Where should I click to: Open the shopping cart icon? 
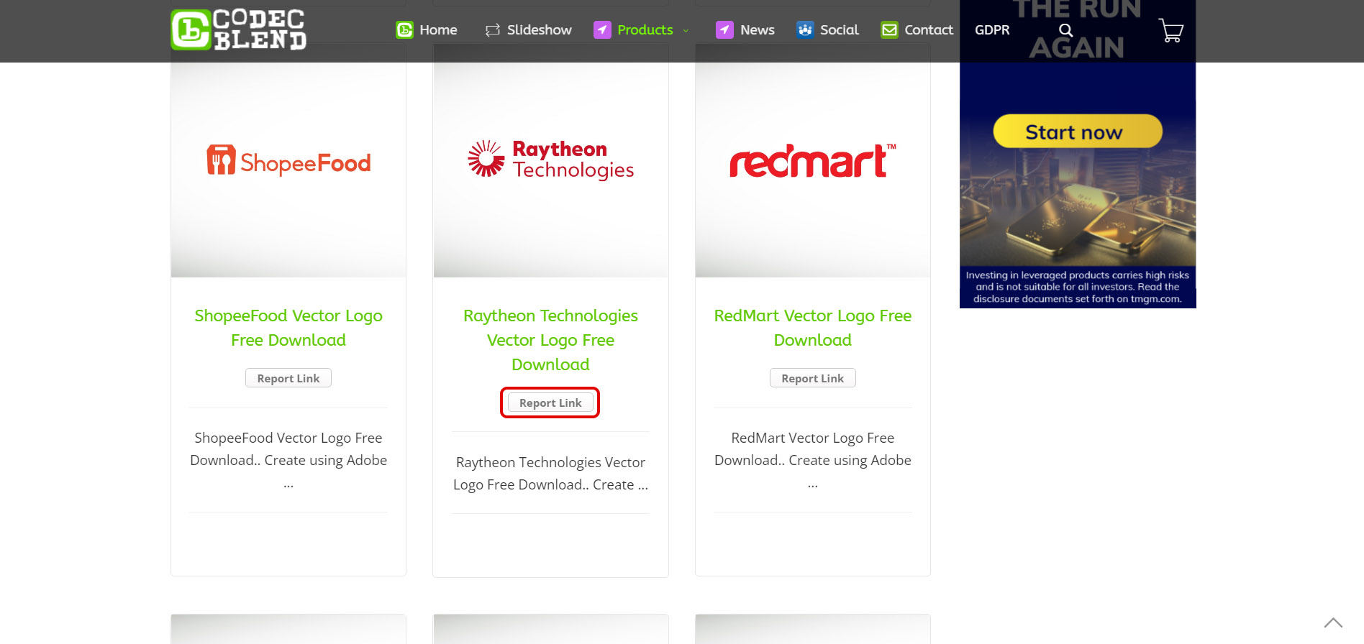click(x=1170, y=30)
